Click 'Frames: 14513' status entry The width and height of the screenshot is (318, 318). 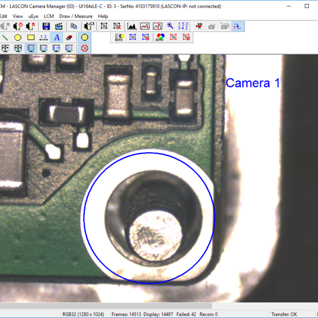126,314
